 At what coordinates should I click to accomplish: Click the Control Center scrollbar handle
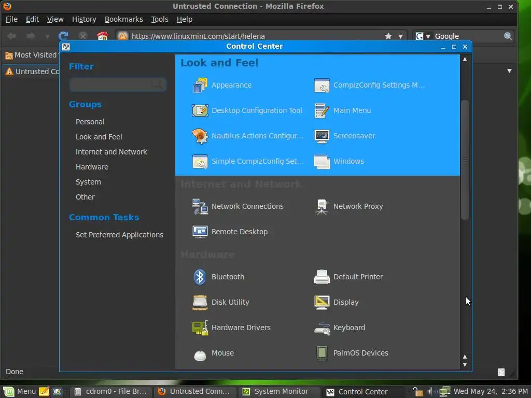click(465, 160)
